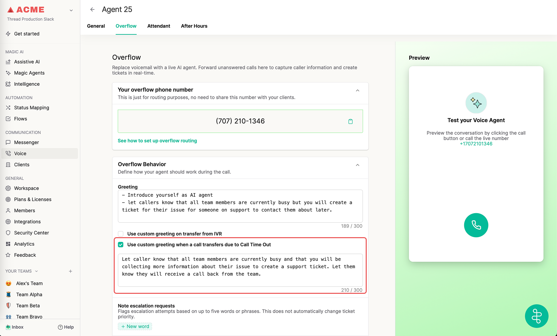Viewport: 557px width, 336px height.
Task: Switch to the Attendant tab
Action: 159,26
